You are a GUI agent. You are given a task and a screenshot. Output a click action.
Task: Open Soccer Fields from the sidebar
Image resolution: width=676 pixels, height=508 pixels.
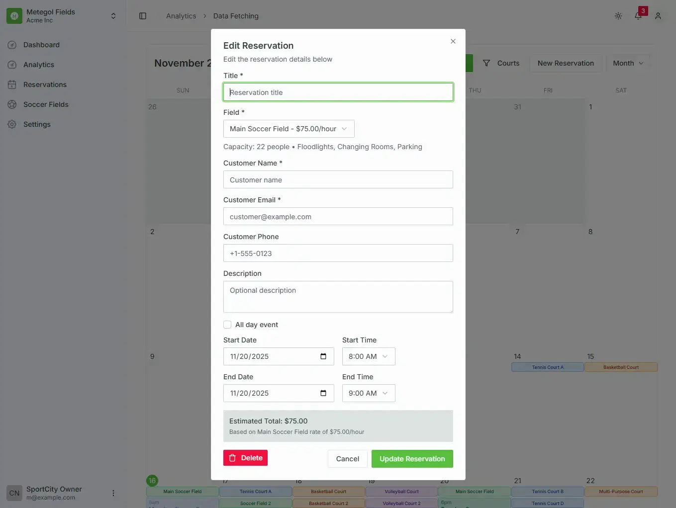(x=46, y=104)
